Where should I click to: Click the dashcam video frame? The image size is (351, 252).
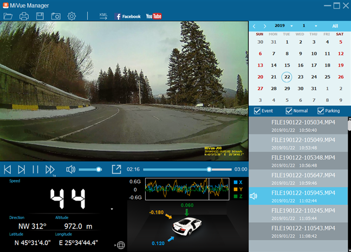124,91
